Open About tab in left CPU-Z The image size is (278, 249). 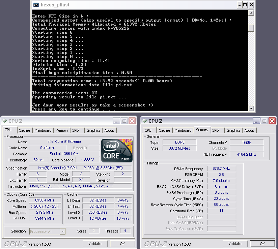tap(109, 130)
